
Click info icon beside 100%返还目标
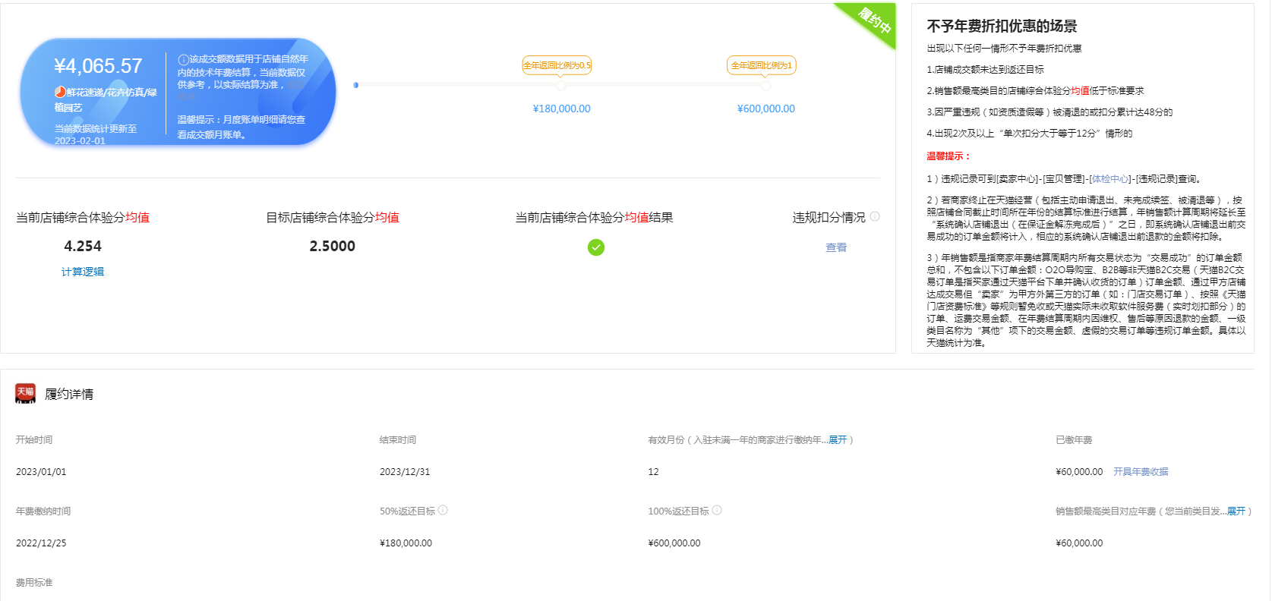pos(717,510)
